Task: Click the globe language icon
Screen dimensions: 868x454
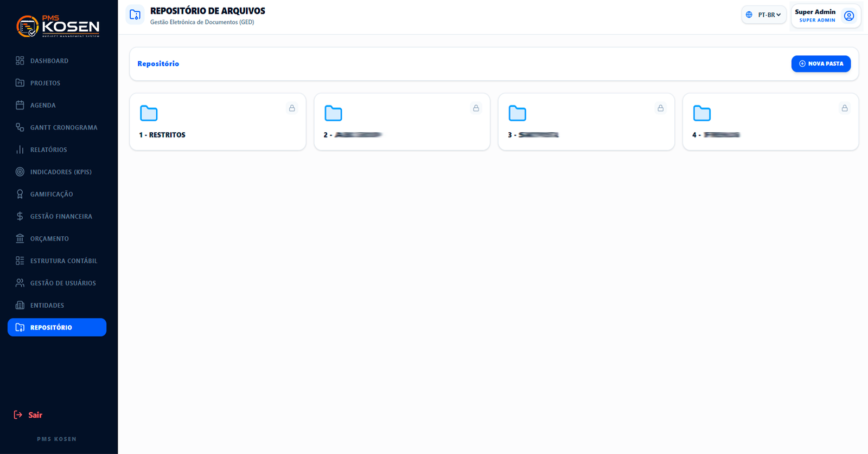Action: pos(749,15)
